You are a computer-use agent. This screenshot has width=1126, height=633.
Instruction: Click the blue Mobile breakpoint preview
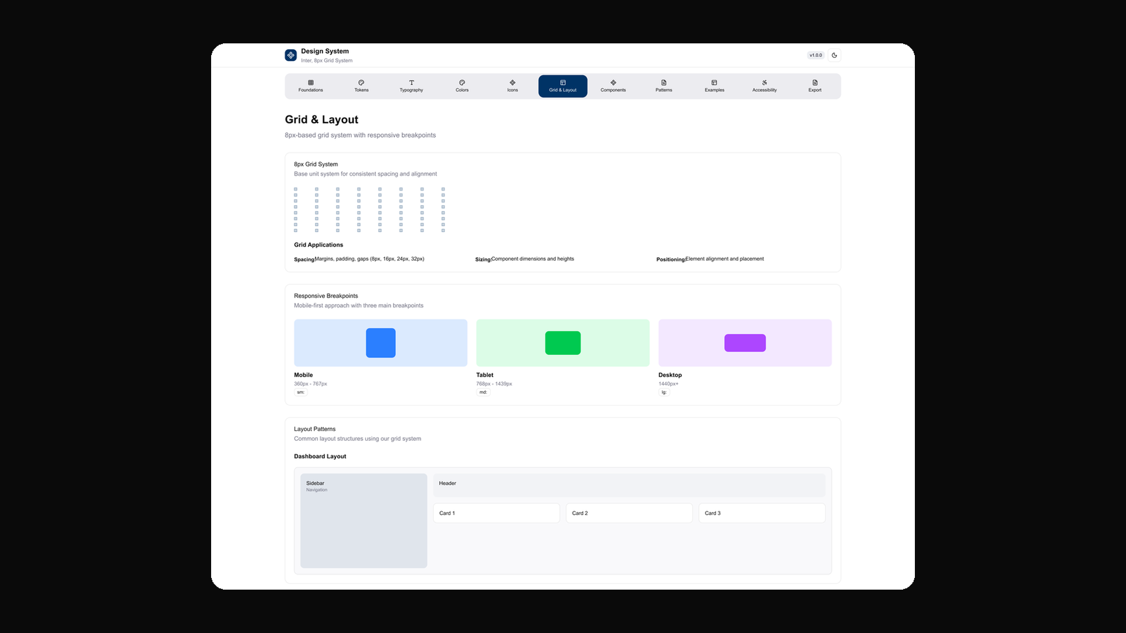coord(381,343)
